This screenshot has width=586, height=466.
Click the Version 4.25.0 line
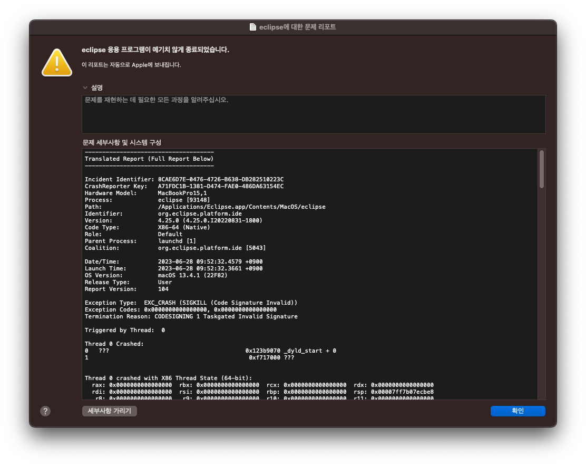[x=174, y=220]
